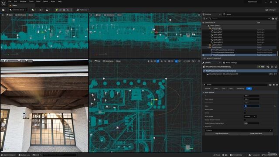The image size is (279, 157).
Task: Open the Details panel settings gear
Action: pos(277,85)
